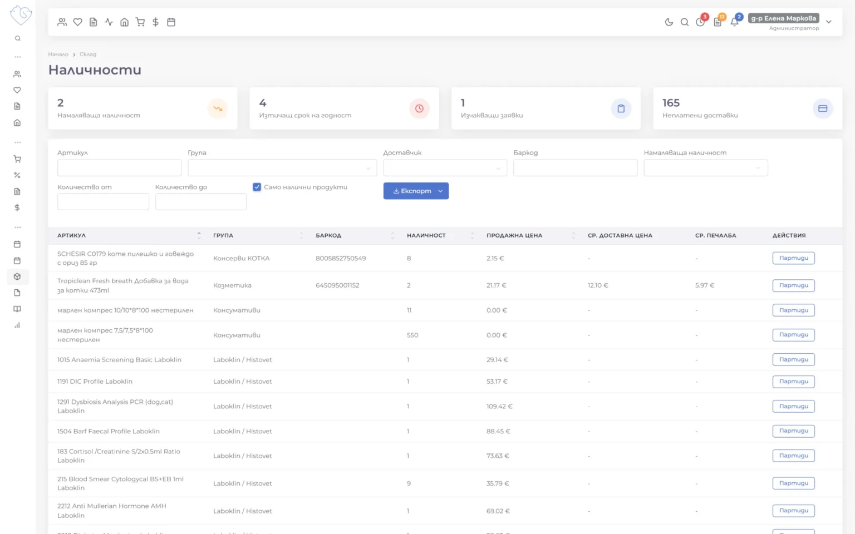Open the percent discounts icon in sidebar

click(x=17, y=175)
